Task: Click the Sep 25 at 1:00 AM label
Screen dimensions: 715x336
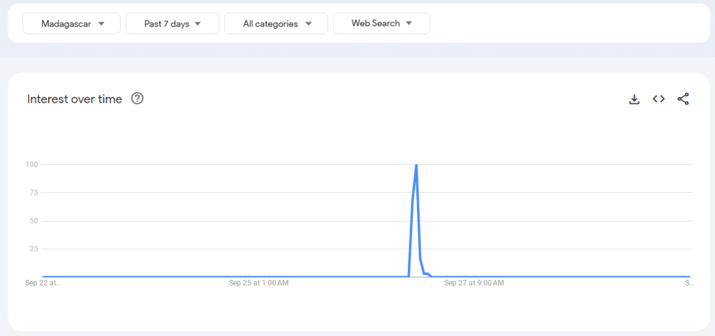Action: [x=258, y=284]
